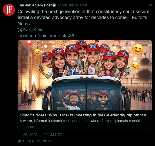Click the tweet body text
Viewport: 155px width, 146px height.
(x=83, y=18)
